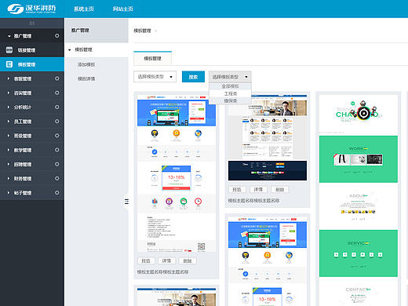408x306 pixels.
Task: Click the submenu panel collapse handle
Action: [126, 202]
